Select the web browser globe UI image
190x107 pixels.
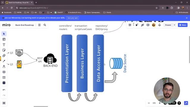coord(19,53)
